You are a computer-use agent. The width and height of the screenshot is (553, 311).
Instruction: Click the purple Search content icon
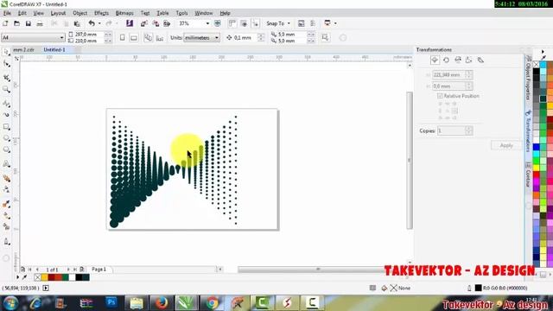click(x=130, y=23)
